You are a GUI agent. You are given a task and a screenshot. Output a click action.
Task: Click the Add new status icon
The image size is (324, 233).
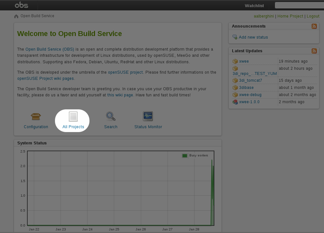(x=235, y=37)
